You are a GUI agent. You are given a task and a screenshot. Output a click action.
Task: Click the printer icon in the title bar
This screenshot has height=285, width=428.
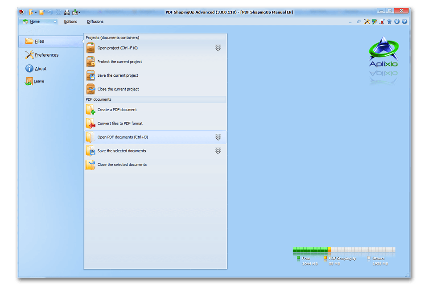coord(66,12)
